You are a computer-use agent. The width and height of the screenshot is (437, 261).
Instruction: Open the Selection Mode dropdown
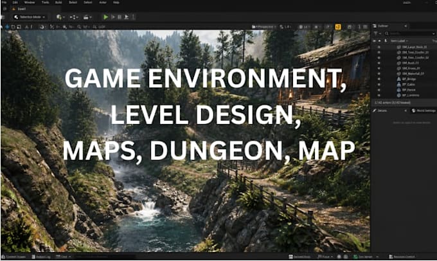click(30, 17)
